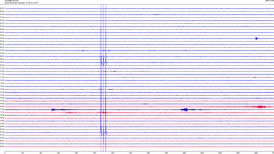Image resolution: width=274 pixels, height=154 pixels.
Task: Click the 17:30 trace time label
Action: coord(2,112)
